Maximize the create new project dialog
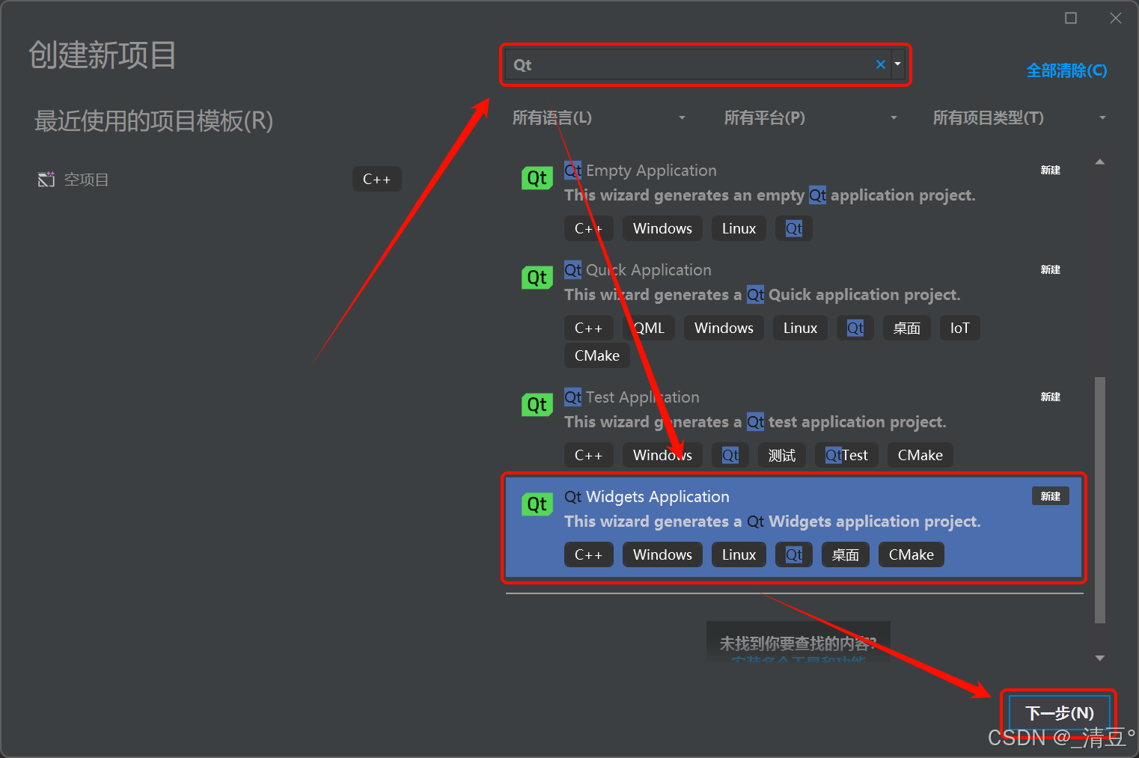This screenshot has height=758, width=1139. click(1071, 18)
